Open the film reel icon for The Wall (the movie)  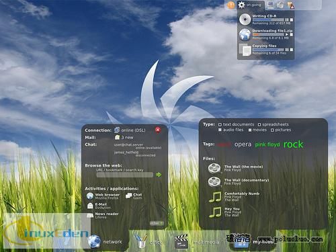214,168
